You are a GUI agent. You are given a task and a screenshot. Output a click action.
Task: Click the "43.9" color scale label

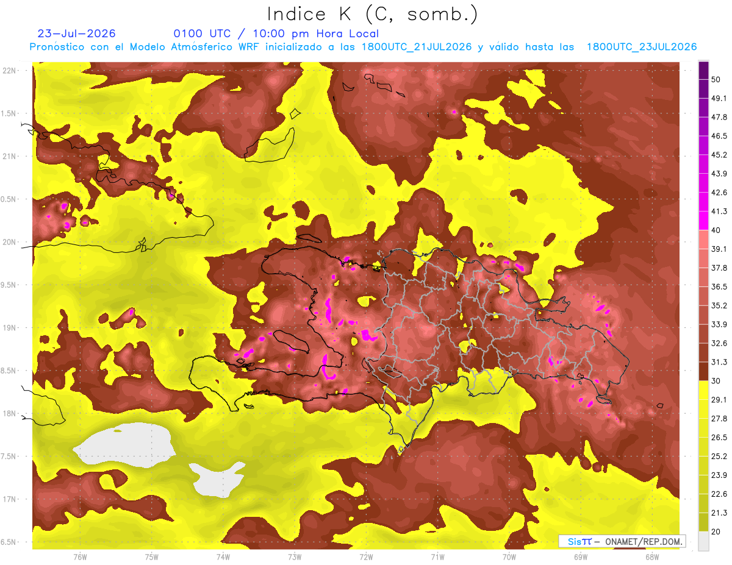[719, 174]
